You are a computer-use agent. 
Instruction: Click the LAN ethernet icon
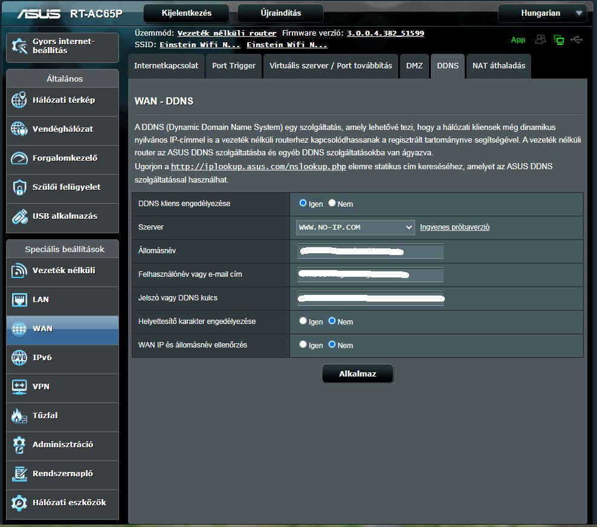(19, 300)
